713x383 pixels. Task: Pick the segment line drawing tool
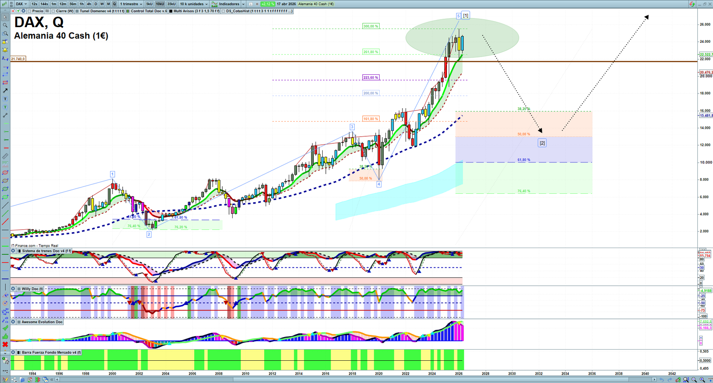click(5, 115)
